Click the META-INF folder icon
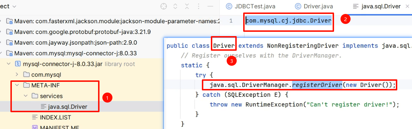 pos(26,85)
